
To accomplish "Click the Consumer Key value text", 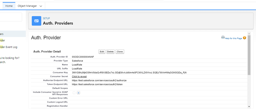I will coord(129,72).
